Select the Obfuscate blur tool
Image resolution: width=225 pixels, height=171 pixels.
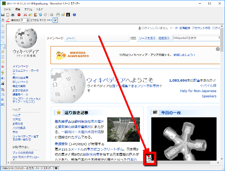pyautogui.click(x=3, y=78)
